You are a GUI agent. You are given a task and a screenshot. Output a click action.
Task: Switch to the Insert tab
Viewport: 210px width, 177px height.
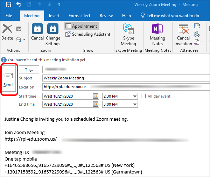point(54,16)
